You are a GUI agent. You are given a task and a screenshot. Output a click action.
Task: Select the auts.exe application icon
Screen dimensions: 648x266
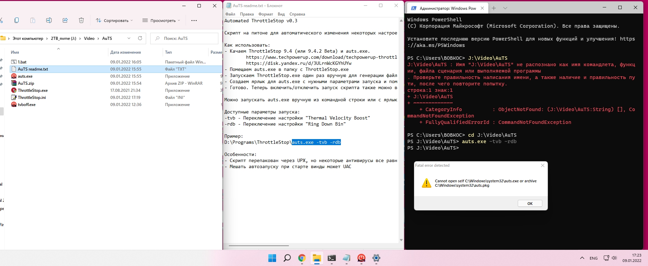tap(14, 76)
